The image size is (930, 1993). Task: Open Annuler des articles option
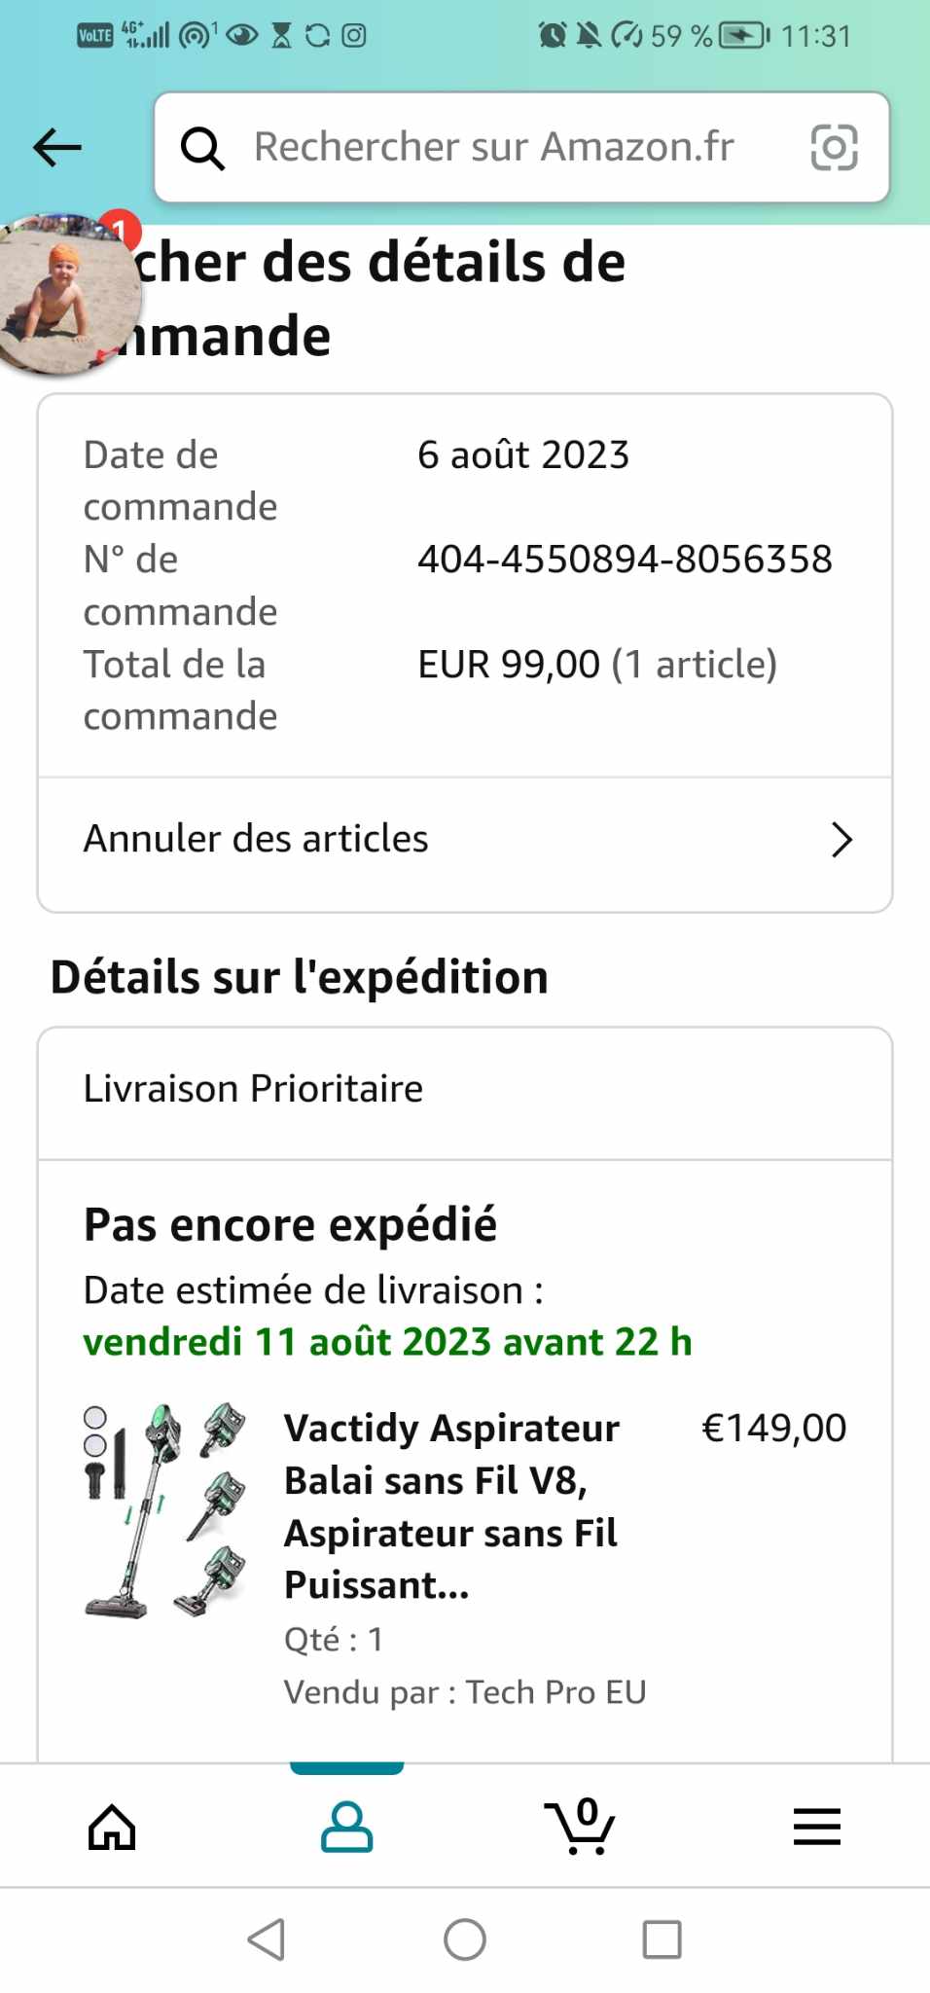pos(256,839)
